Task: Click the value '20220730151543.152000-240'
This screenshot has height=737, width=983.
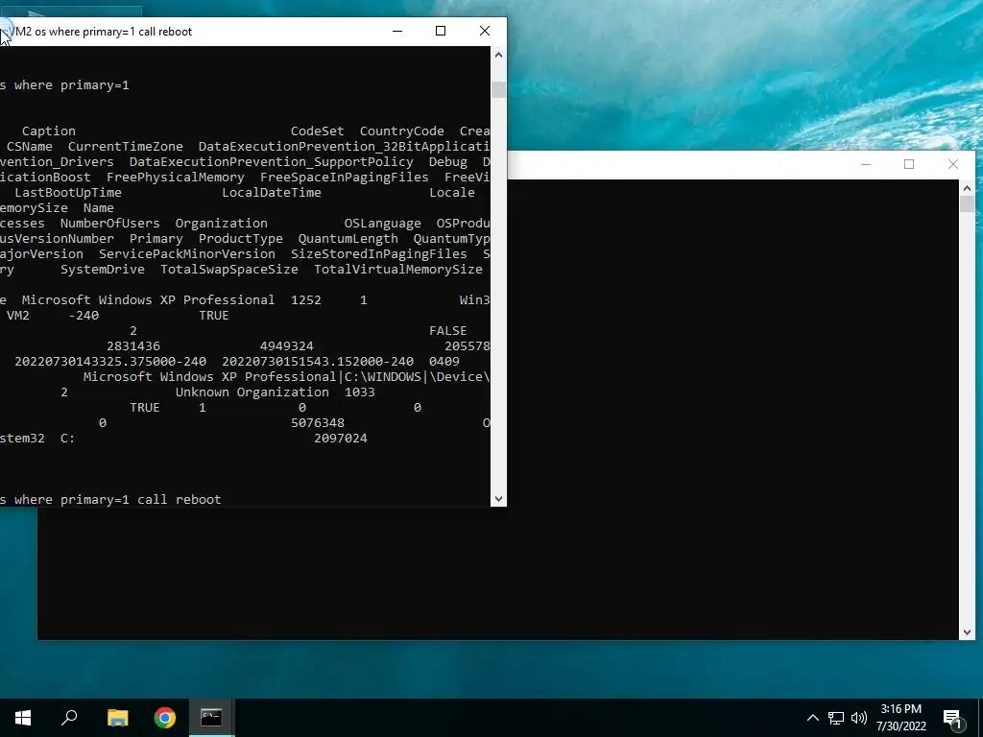Action: (318, 361)
